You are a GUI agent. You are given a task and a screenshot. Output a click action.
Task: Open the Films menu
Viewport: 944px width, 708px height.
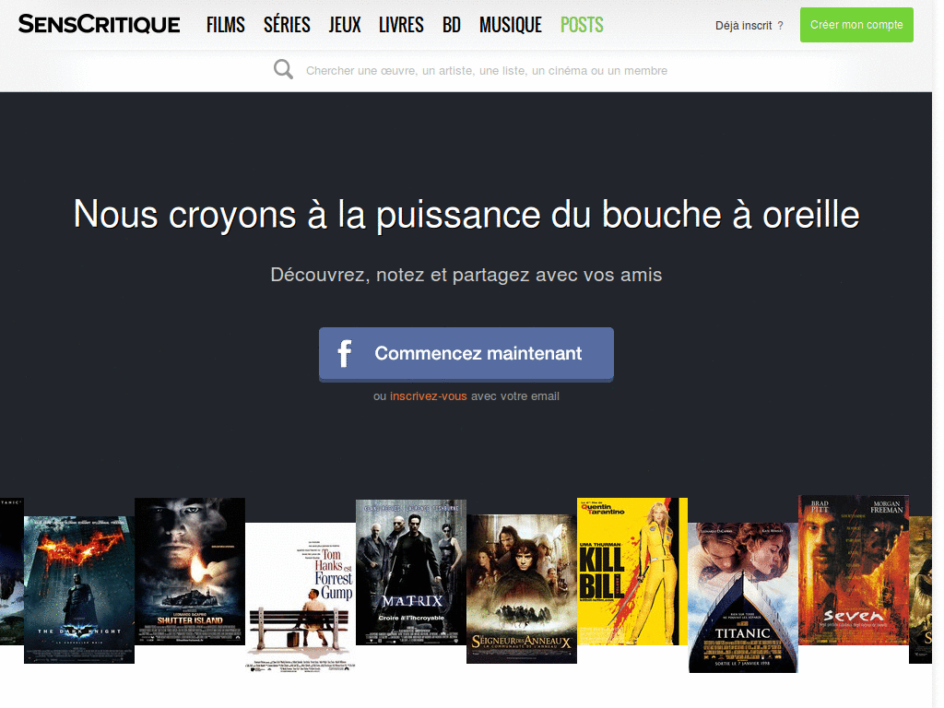(225, 25)
